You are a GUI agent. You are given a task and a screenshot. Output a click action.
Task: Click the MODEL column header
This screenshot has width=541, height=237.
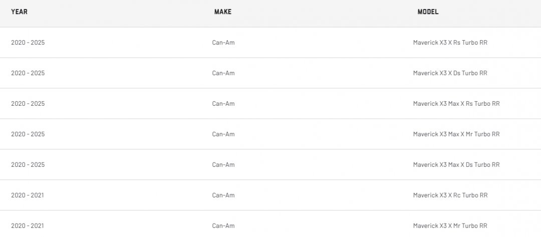click(x=428, y=12)
